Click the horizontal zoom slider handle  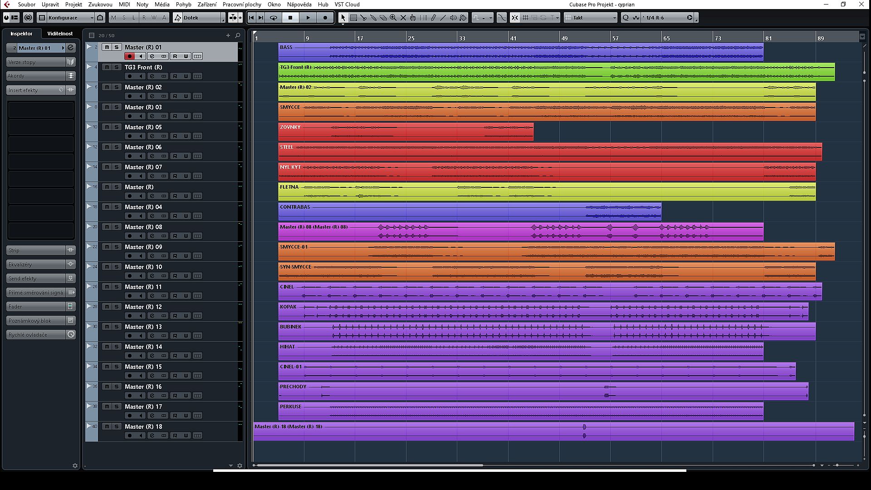click(837, 465)
